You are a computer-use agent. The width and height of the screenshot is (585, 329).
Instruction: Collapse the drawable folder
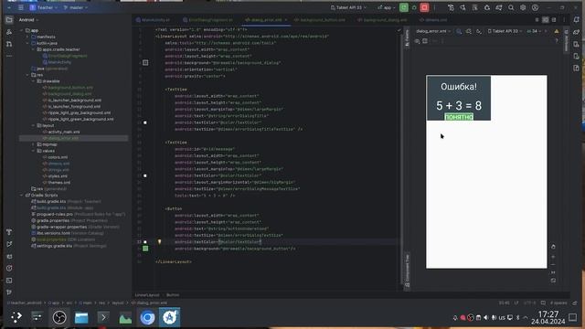34,81
